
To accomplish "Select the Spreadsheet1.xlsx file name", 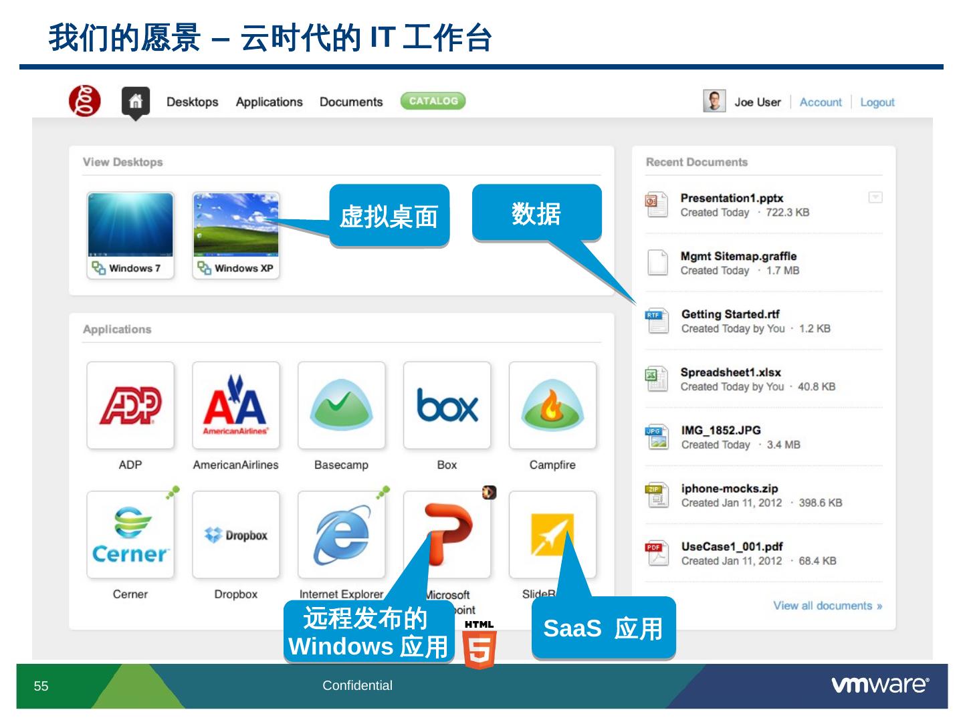I will point(731,372).
